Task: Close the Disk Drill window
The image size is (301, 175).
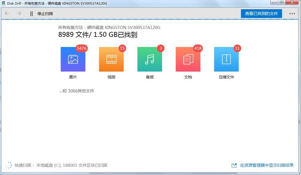Action: [292, 2]
